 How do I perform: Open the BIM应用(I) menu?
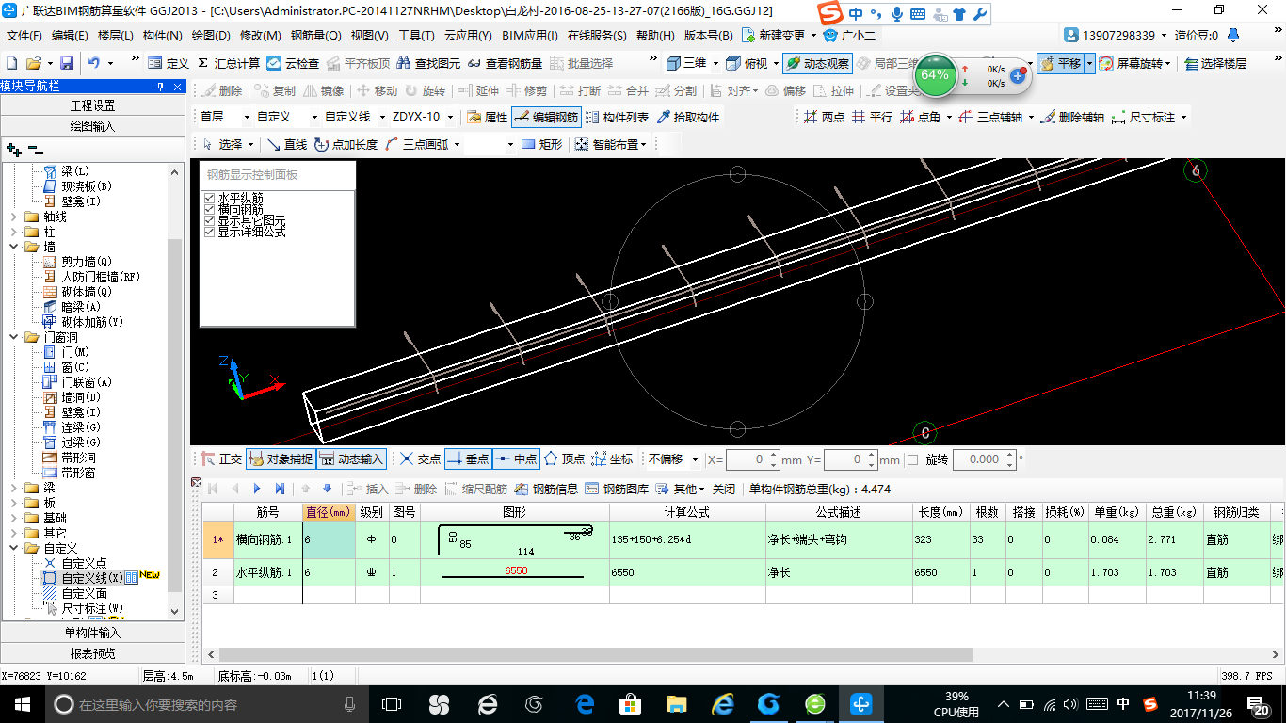530,35
